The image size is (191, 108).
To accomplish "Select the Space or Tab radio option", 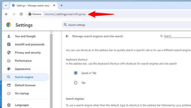I will (76, 73).
